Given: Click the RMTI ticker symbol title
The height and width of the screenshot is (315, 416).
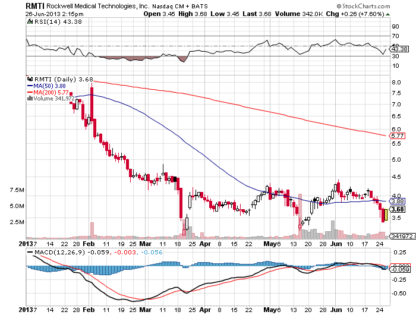Looking at the screenshot, I should (35, 6).
